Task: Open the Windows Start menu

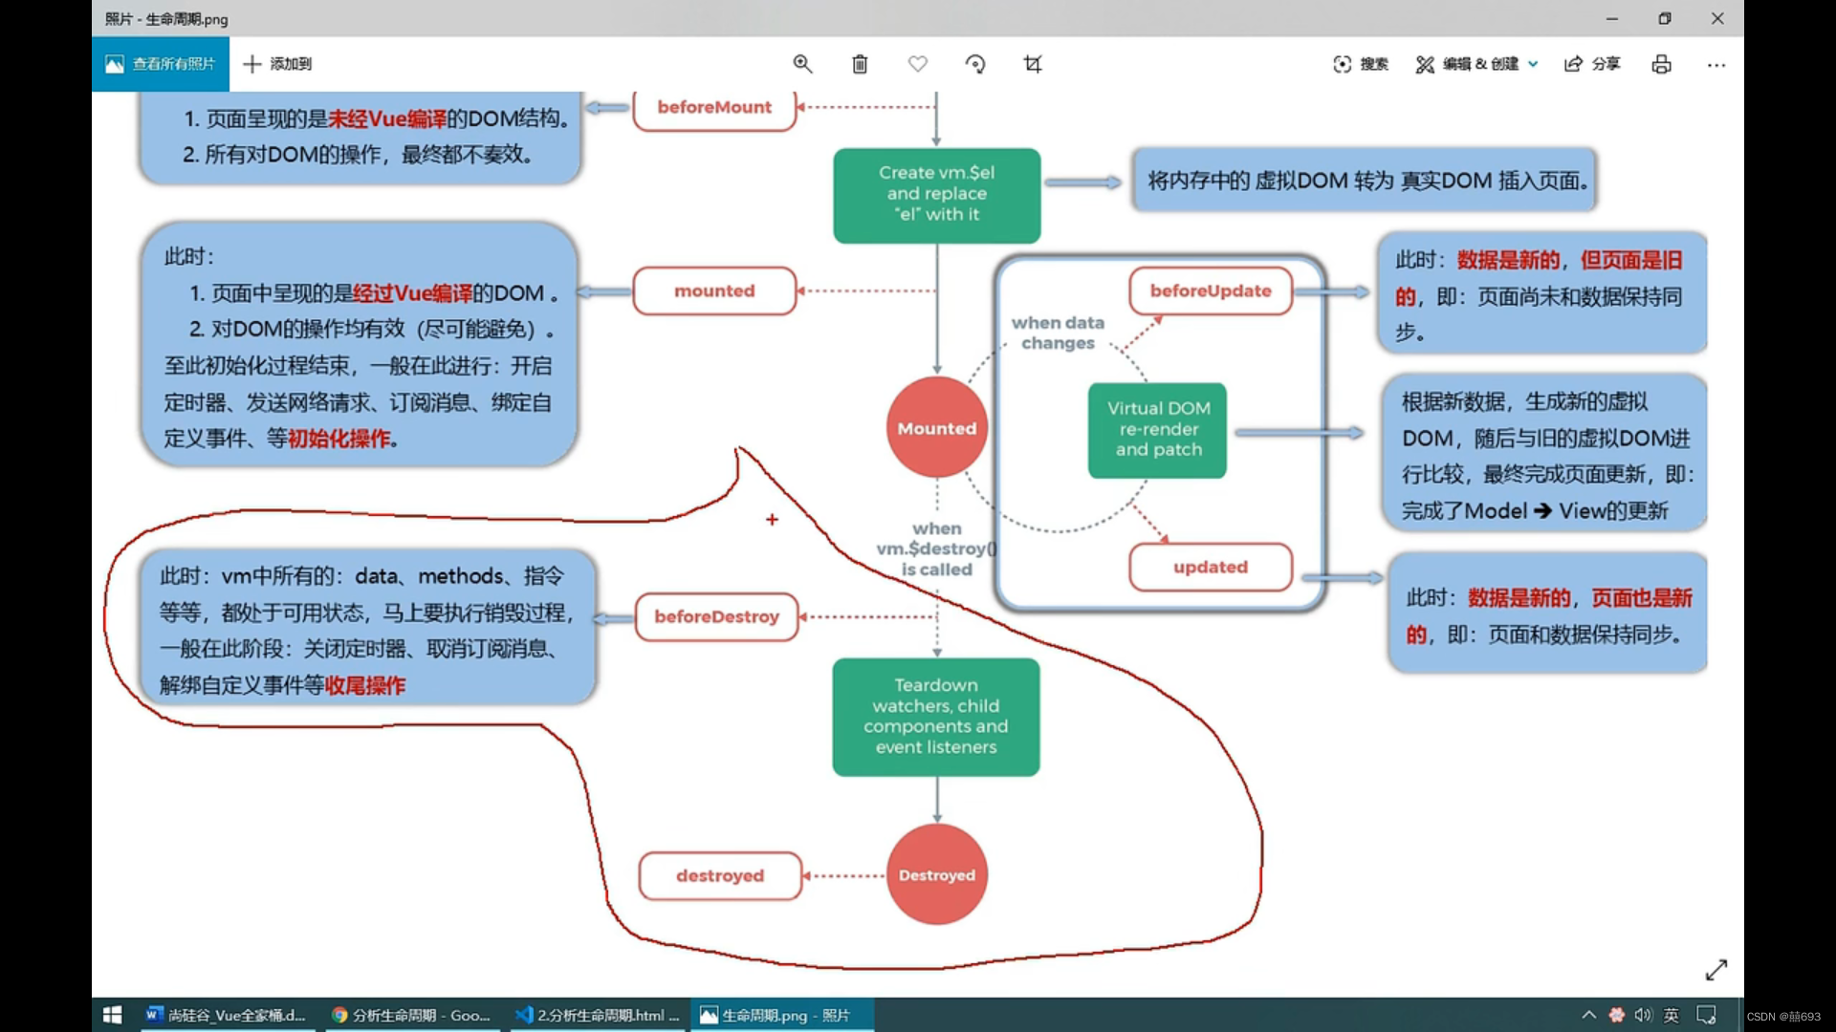Action: (x=112, y=1015)
